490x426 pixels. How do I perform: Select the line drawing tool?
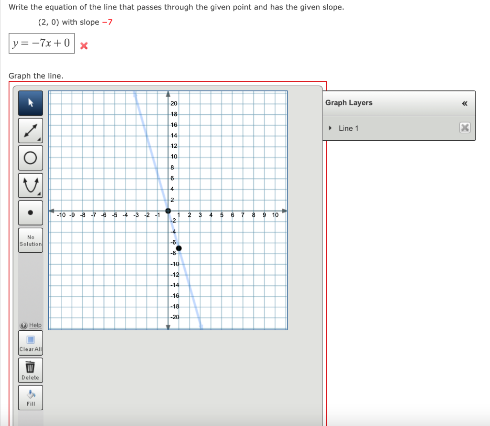click(30, 130)
